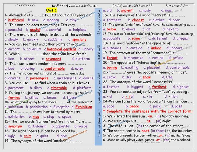Click the option "c. careful"
This screenshot has height=152, width=197.
[53, 30]
